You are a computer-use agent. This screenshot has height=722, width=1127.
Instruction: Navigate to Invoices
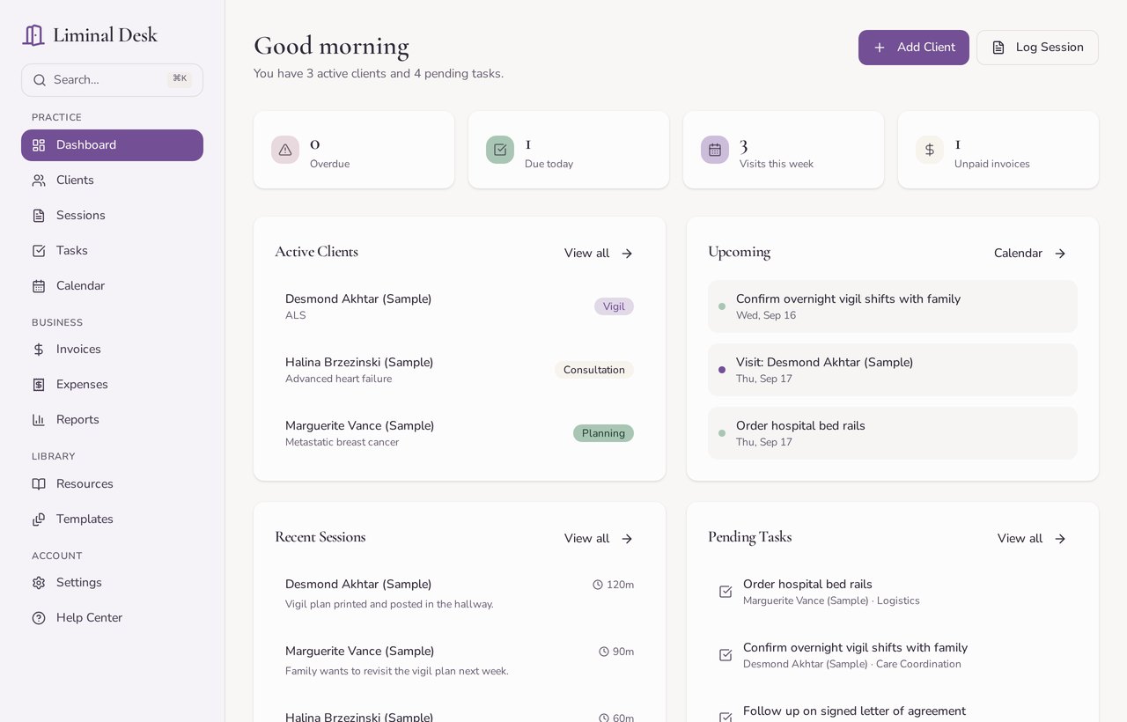(x=112, y=350)
